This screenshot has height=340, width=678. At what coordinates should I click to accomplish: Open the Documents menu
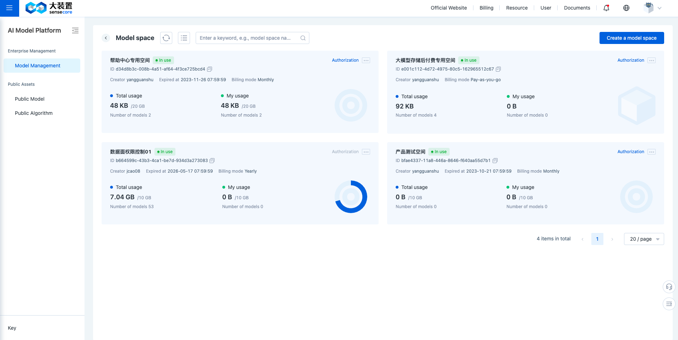tap(577, 8)
